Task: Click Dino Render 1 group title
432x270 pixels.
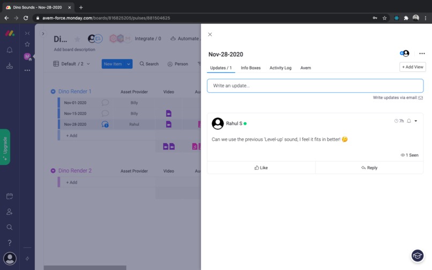Action: (75, 92)
